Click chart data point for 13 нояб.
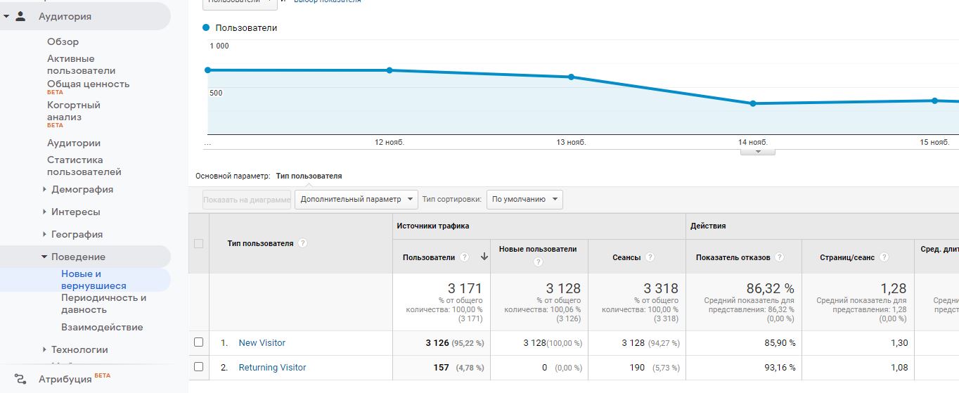This screenshot has height=393, width=959. pyautogui.click(x=571, y=77)
